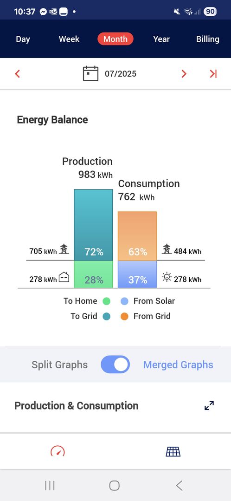This screenshot has height=501, width=231.
Task: Open the Year tab
Action: [x=161, y=39]
